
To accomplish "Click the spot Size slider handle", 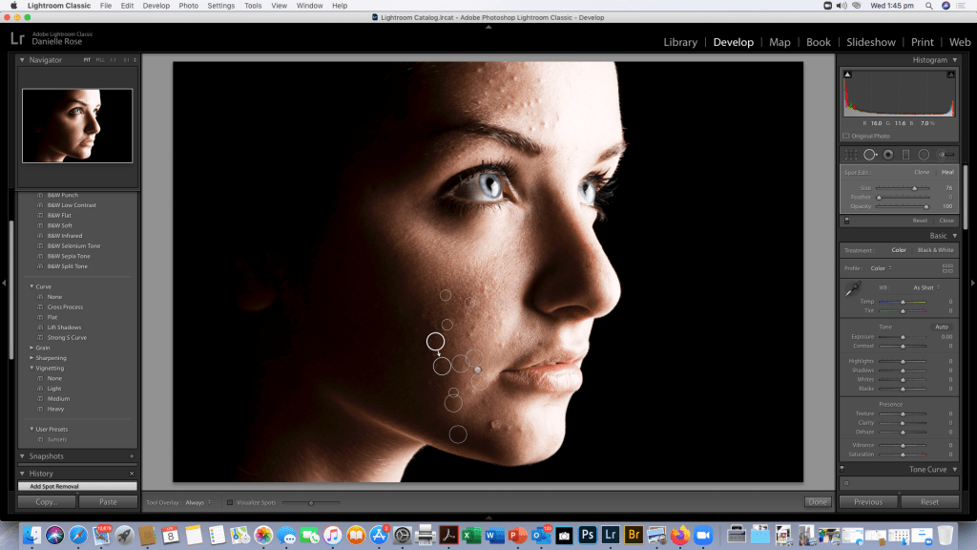I will [x=914, y=188].
